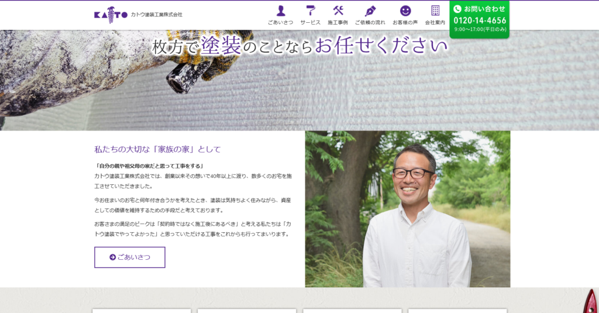Click the phone icon beside お問い合わせ
The image size is (599, 313).
point(457,9)
